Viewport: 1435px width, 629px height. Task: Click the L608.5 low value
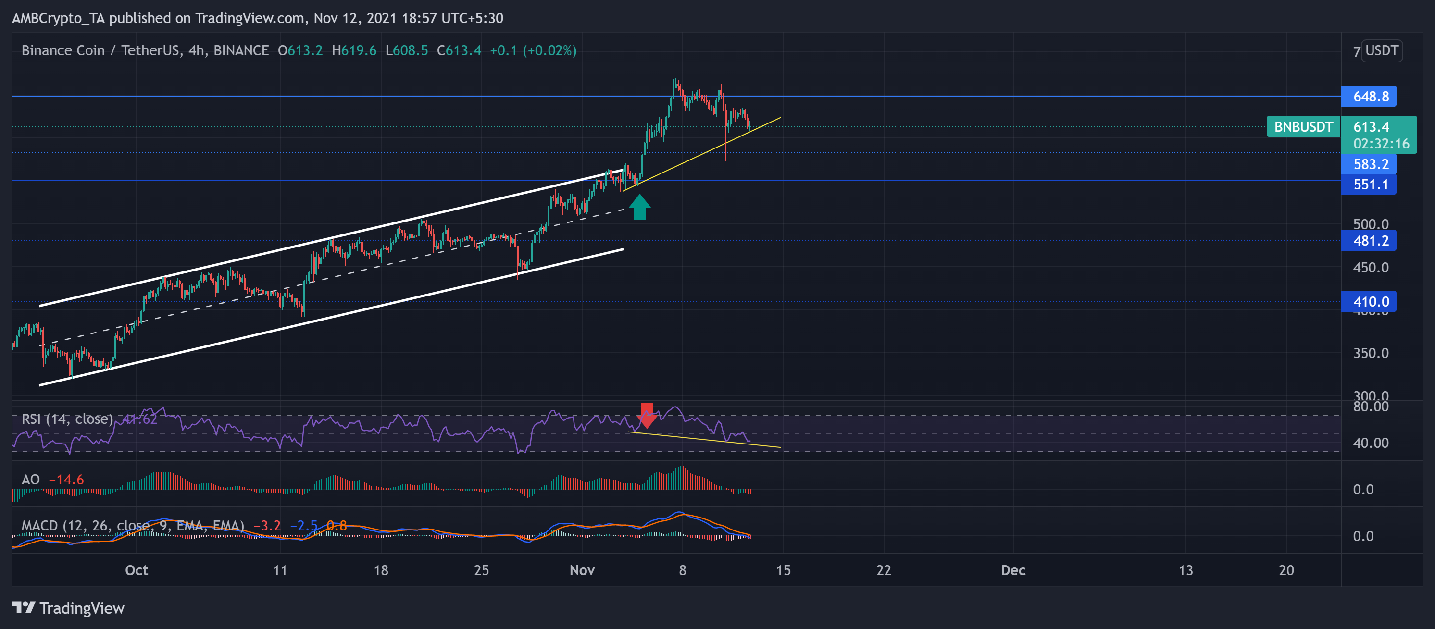[x=407, y=50]
